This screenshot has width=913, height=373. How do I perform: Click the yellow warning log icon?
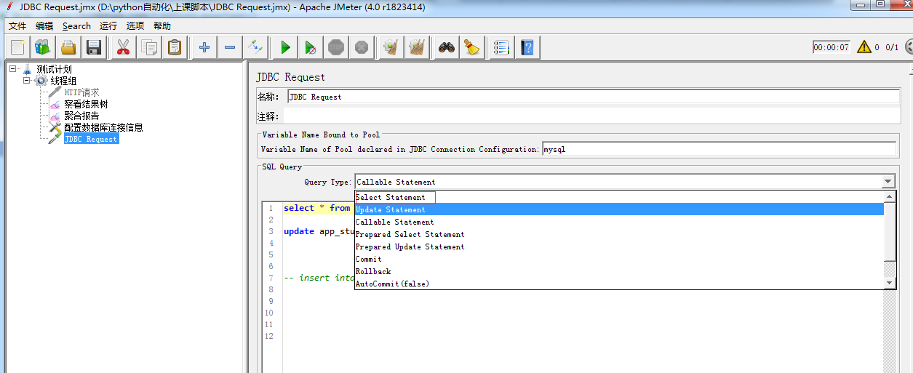(x=864, y=47)
